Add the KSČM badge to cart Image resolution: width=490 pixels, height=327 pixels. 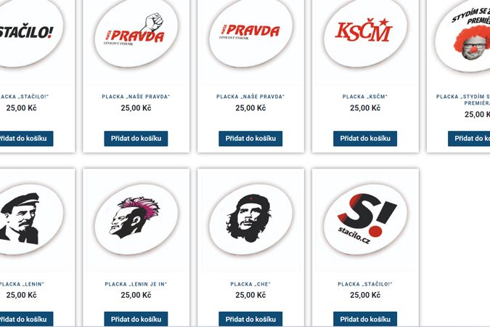[365, 138]
